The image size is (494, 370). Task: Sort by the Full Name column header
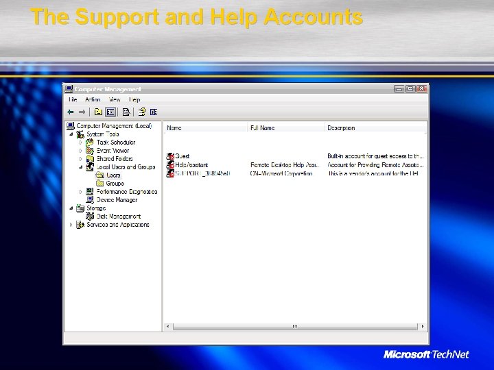285,127
